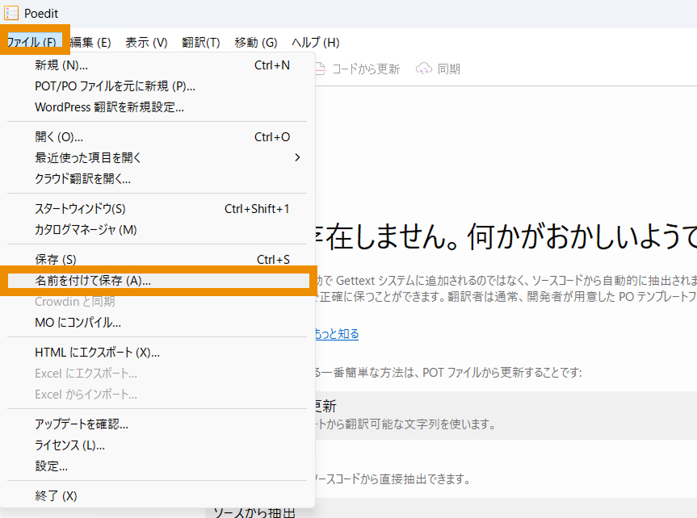Choose POT/PO ファイルを元に新規 (P)...

115,86
